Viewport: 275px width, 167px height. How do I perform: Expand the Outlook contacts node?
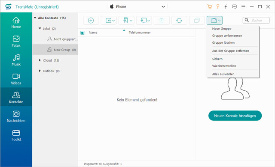pos(40,71)
